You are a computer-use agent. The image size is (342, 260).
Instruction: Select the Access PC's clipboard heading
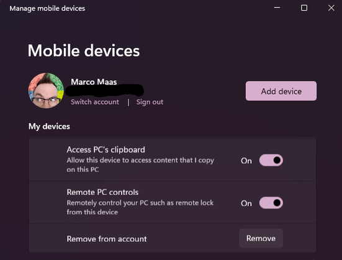click(106, 150)
